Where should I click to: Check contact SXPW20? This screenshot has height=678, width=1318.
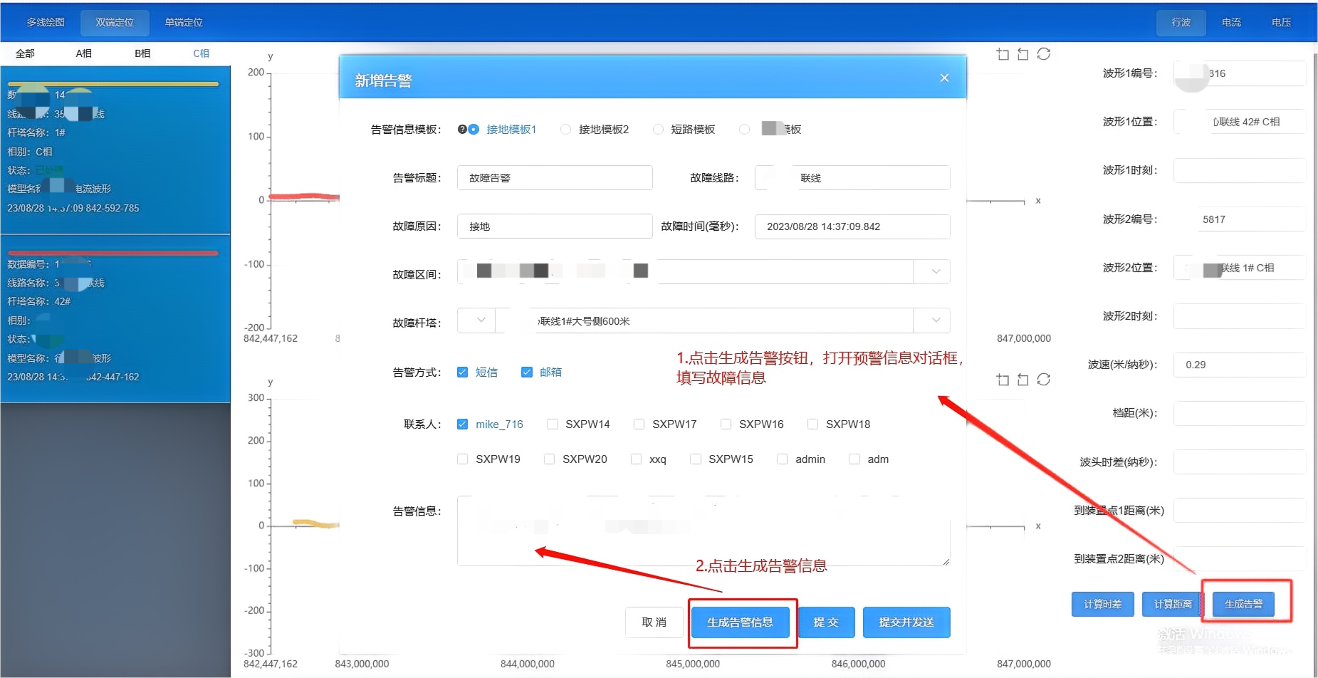[549, 459]
